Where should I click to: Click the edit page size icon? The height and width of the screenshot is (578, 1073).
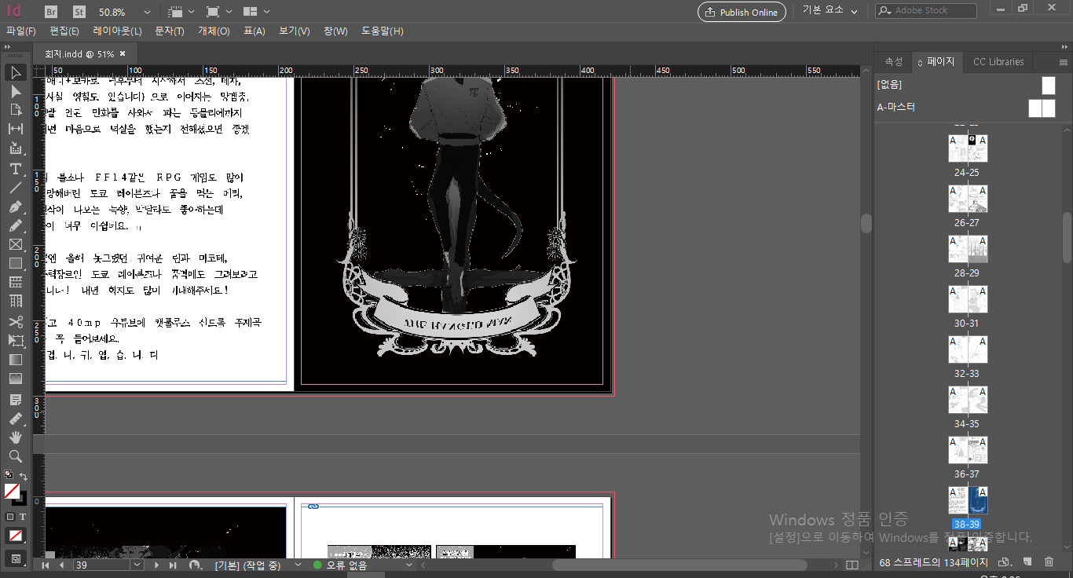pos(1004,562)
